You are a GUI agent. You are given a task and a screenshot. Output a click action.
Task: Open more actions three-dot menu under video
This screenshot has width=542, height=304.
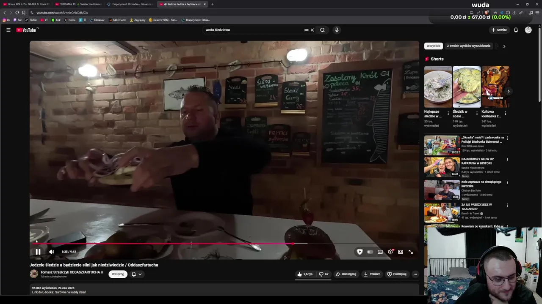[415, 274]
